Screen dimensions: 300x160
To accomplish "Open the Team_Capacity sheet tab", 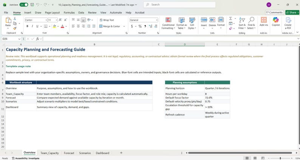I will pos(49,153).
